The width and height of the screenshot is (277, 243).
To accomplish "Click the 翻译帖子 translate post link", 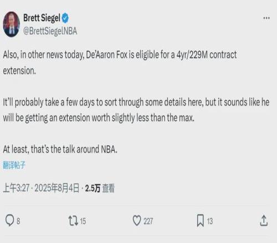I will [14, 165].
